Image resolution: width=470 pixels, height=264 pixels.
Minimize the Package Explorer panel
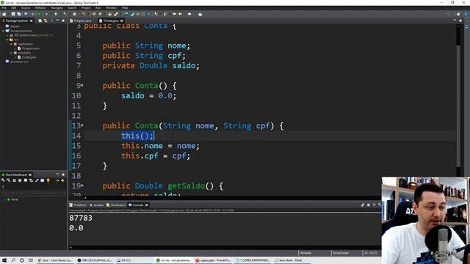[57, 21]
